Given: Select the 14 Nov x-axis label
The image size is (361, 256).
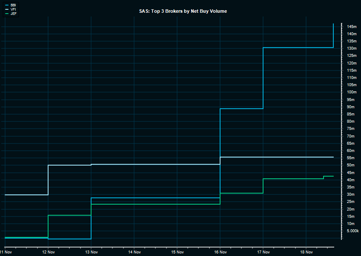Looking at the screenshot, I should point(134,252).
